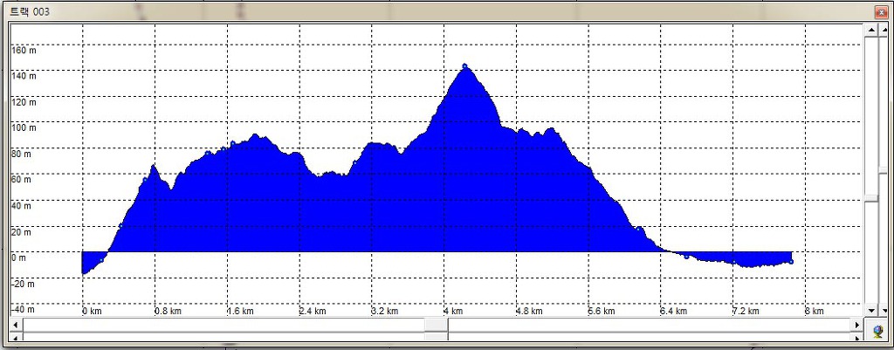Click the 0 m elevation label
The height and width of the screenshot is (350, 894).
coord(19,257)
